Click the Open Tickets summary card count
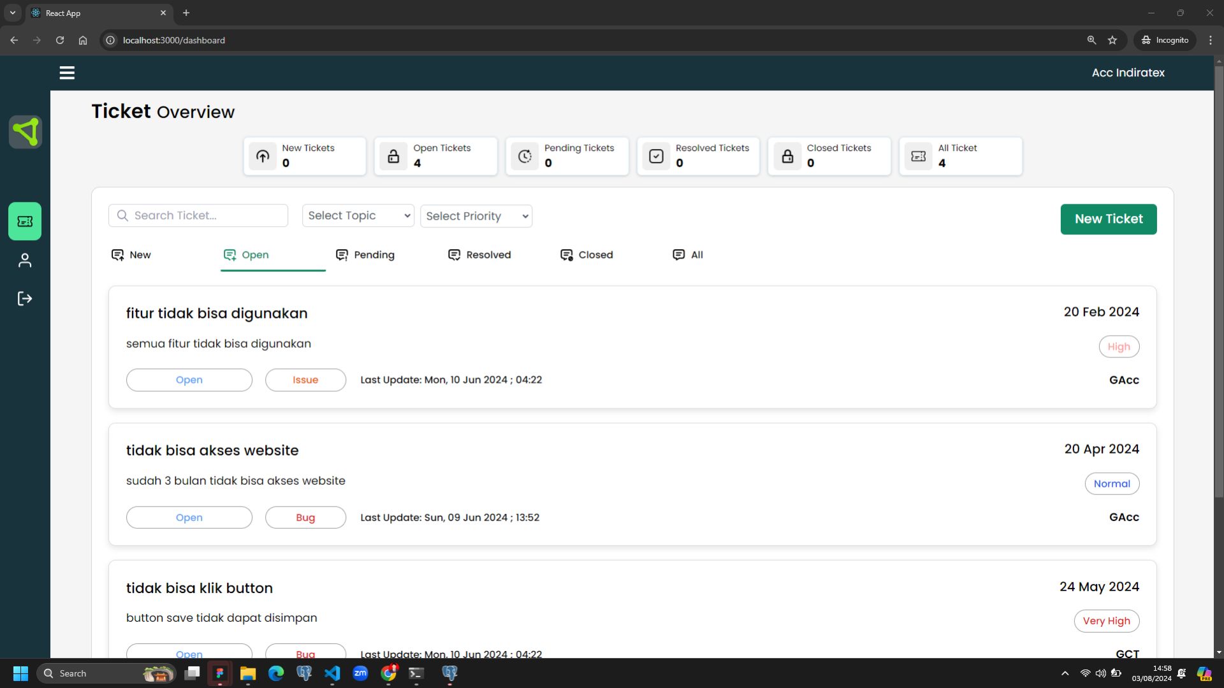The height and width of the screenshot is (688, 1224). [x=417, y=163]
